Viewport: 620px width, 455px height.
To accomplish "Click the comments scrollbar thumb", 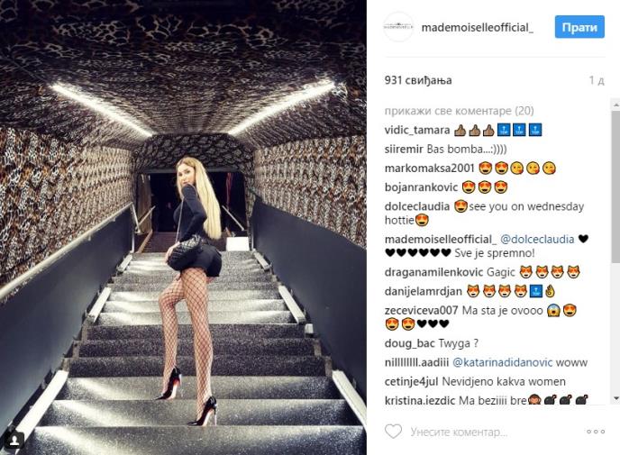I will (615, 186).
